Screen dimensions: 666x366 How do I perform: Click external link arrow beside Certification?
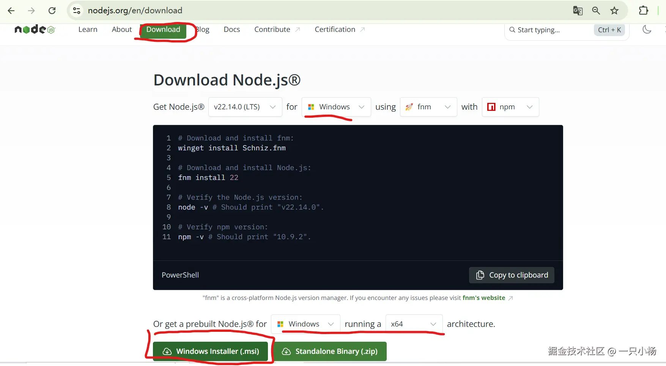[x=362, y=30]
